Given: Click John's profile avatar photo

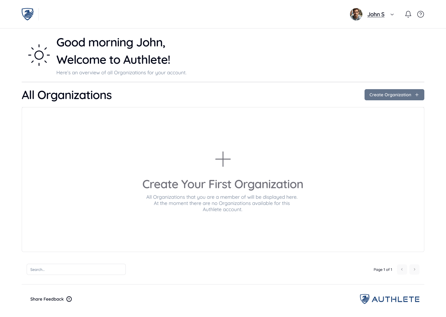Looking at the screenshot, I should click(356, 14).
